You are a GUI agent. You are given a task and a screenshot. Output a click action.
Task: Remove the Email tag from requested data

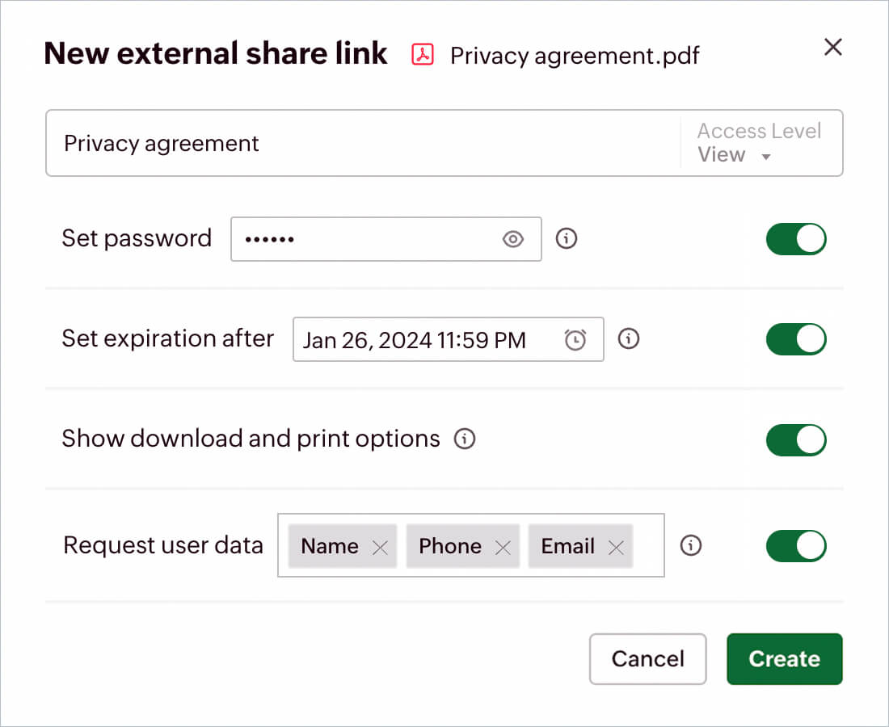point(616,547)
